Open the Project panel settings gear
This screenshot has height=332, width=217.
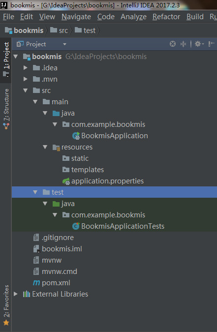tap(199, 44)
